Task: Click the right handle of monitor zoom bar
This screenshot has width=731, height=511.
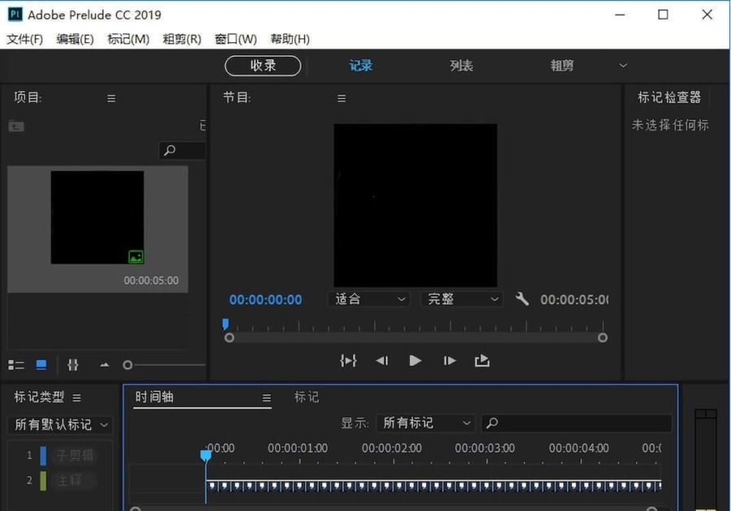Action: point(603,338)
